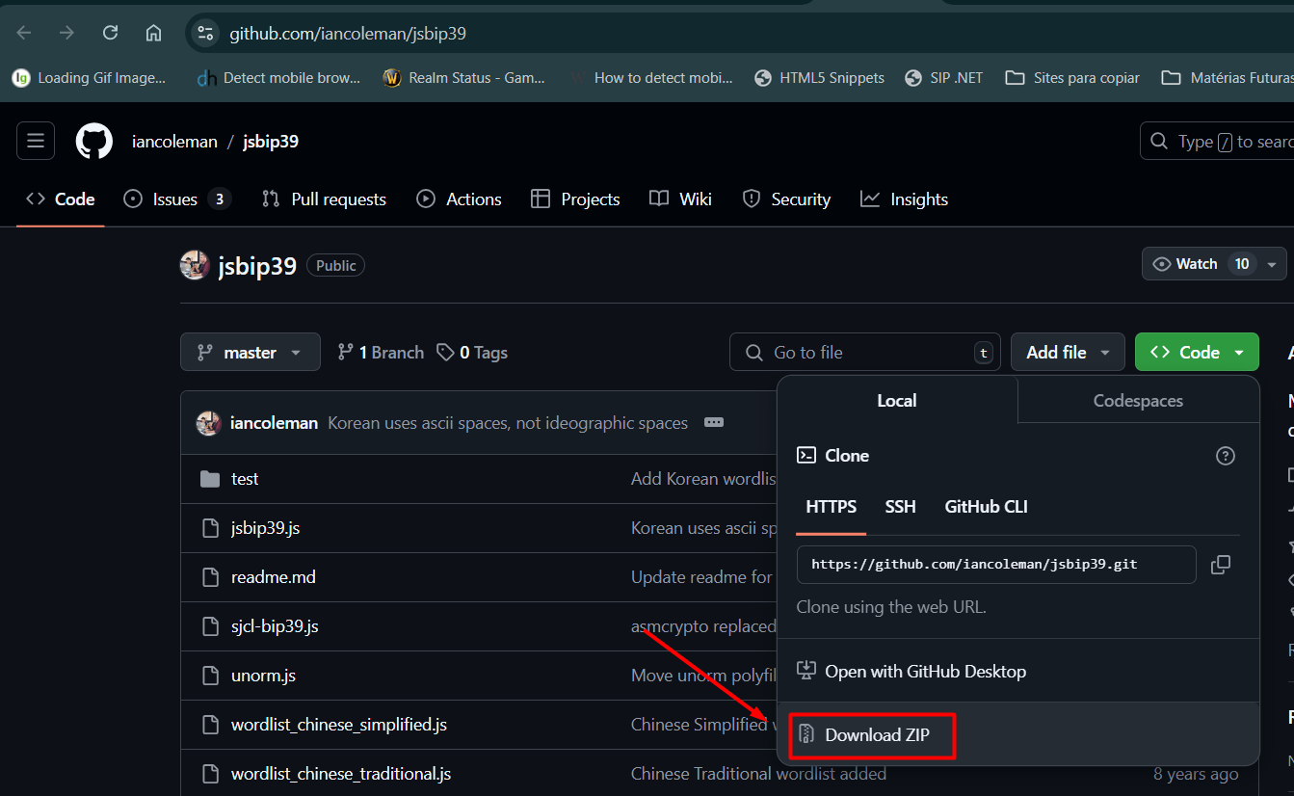Open the iancoleman owner link in header

174,142
